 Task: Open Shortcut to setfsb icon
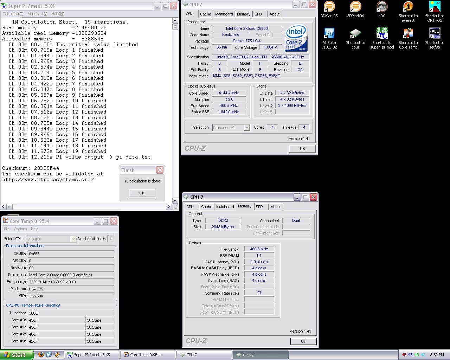435,38
